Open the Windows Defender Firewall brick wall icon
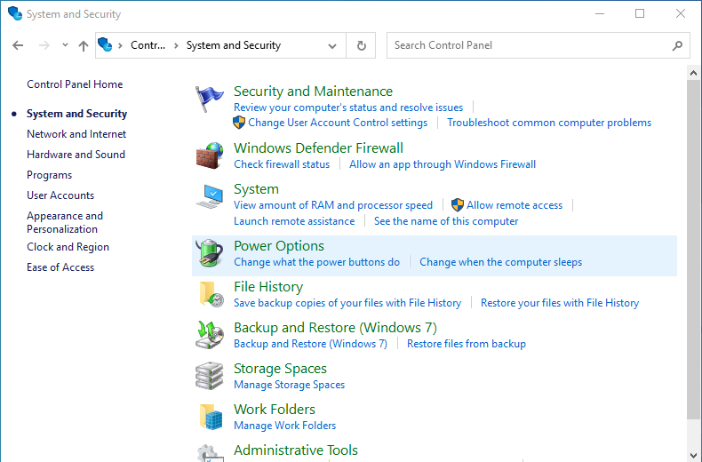Screen dimensions: 702x462 click(x=209, y=155)
